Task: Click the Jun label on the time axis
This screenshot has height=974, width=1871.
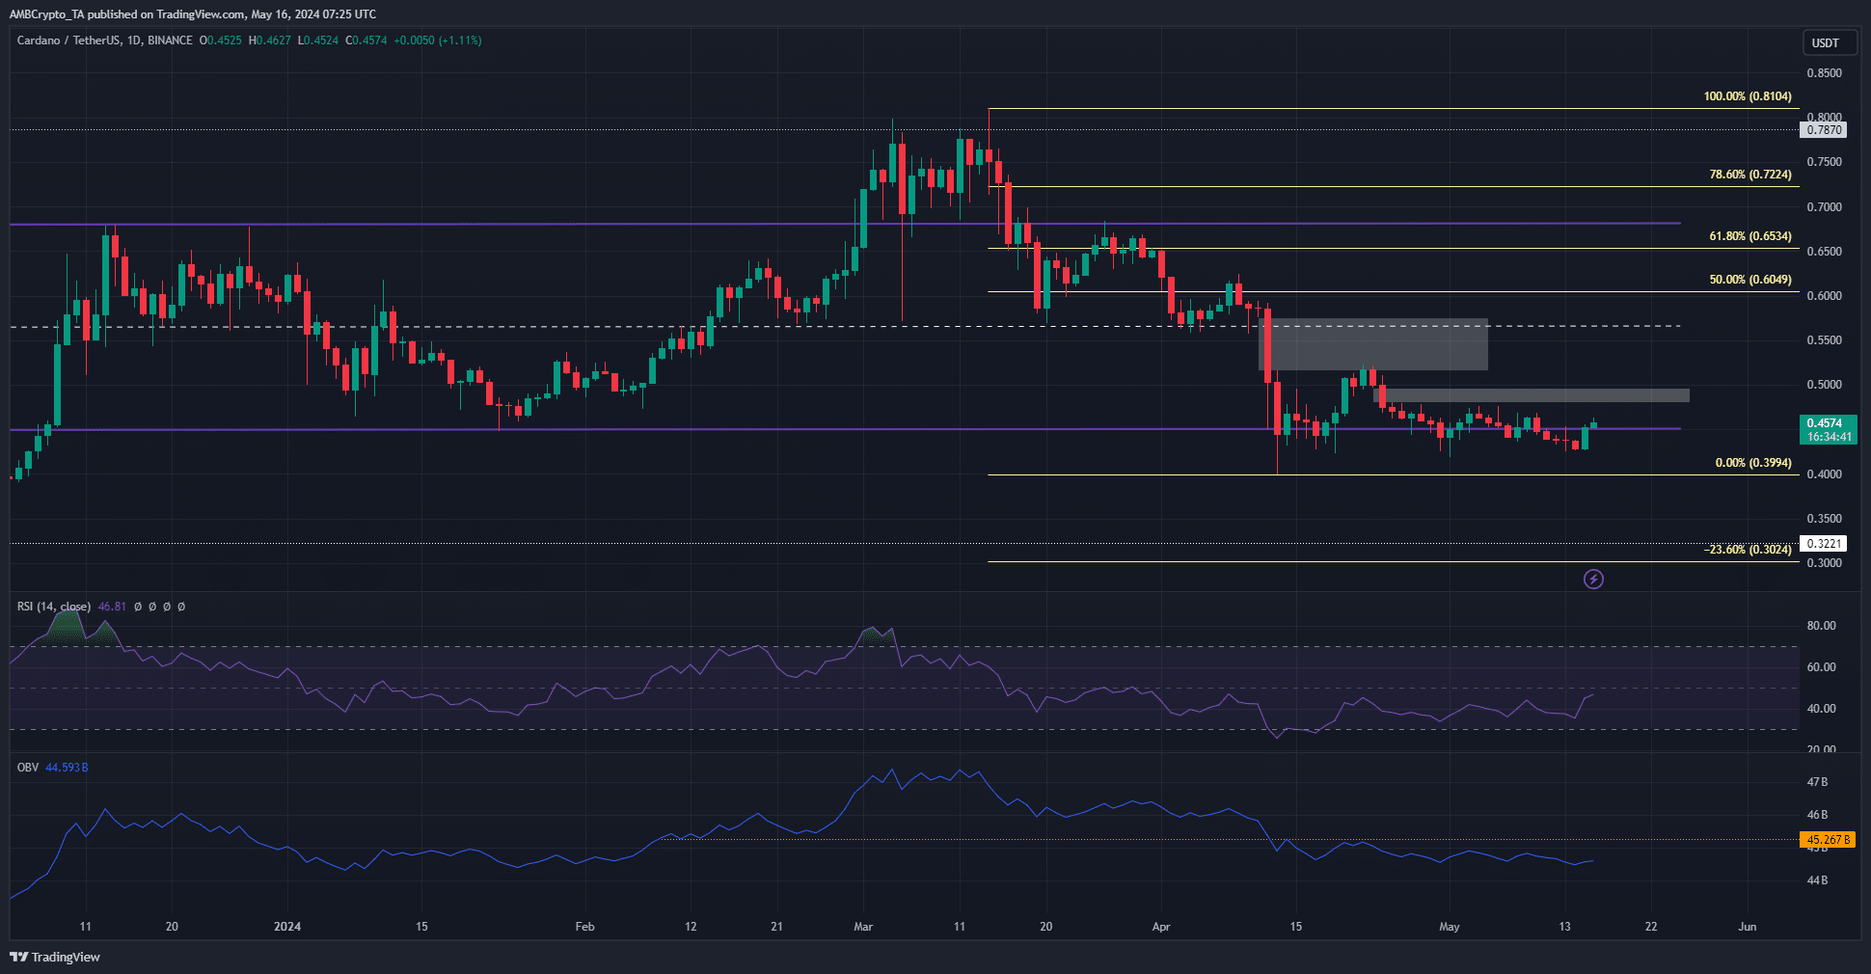Action: (x=1747, y=927)
